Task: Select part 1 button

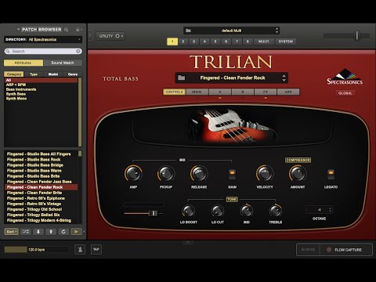Action: [172, 42]
